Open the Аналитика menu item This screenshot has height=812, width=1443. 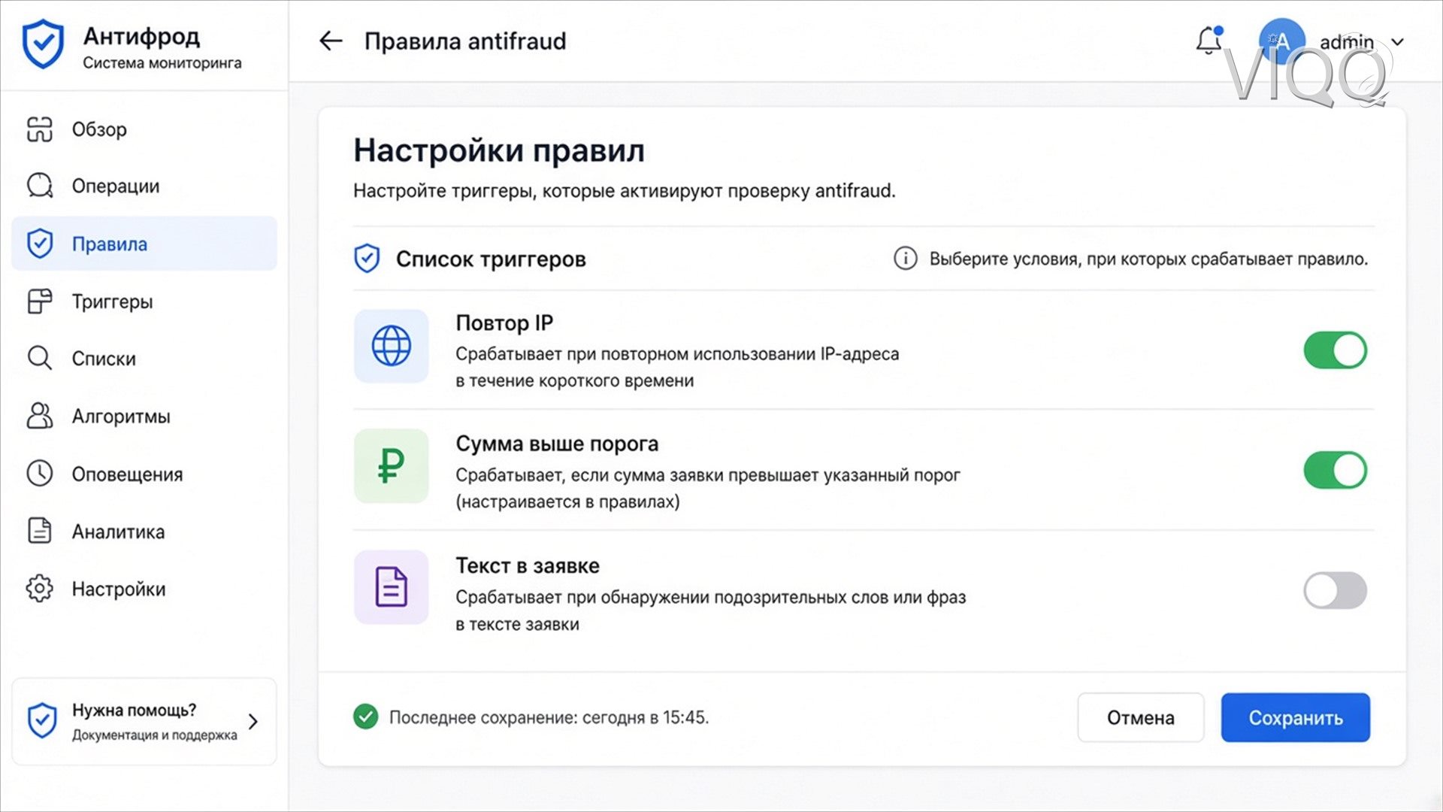[144, 531]
